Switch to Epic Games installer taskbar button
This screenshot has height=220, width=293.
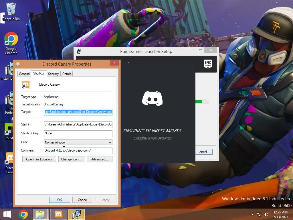[76, 214]
